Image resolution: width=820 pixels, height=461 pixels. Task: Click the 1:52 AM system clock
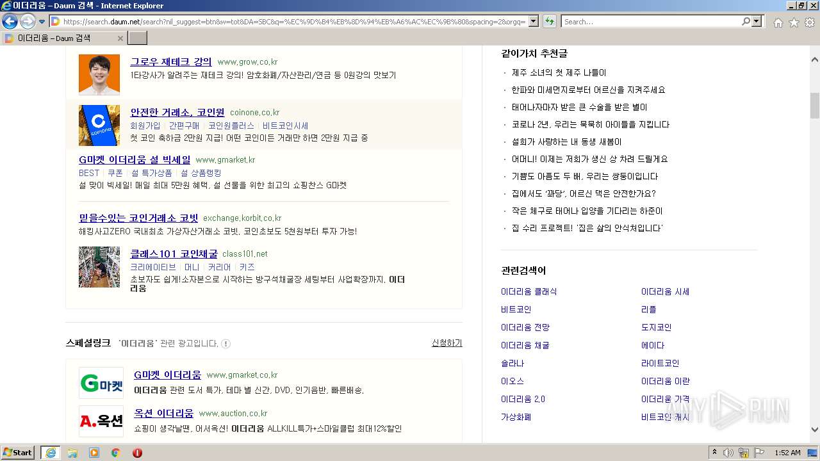click(x=787, y=453)
